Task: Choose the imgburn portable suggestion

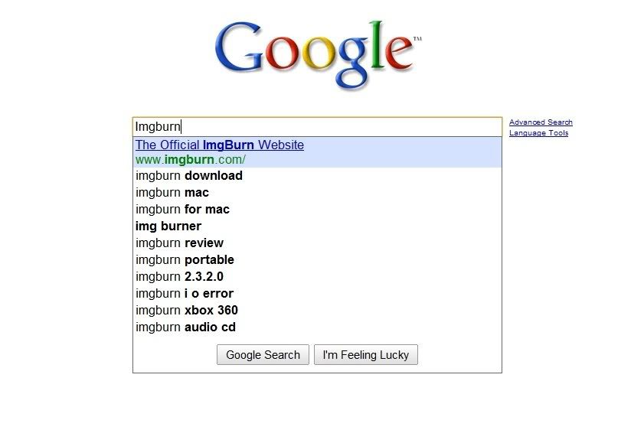Action: tap(317, 259)
